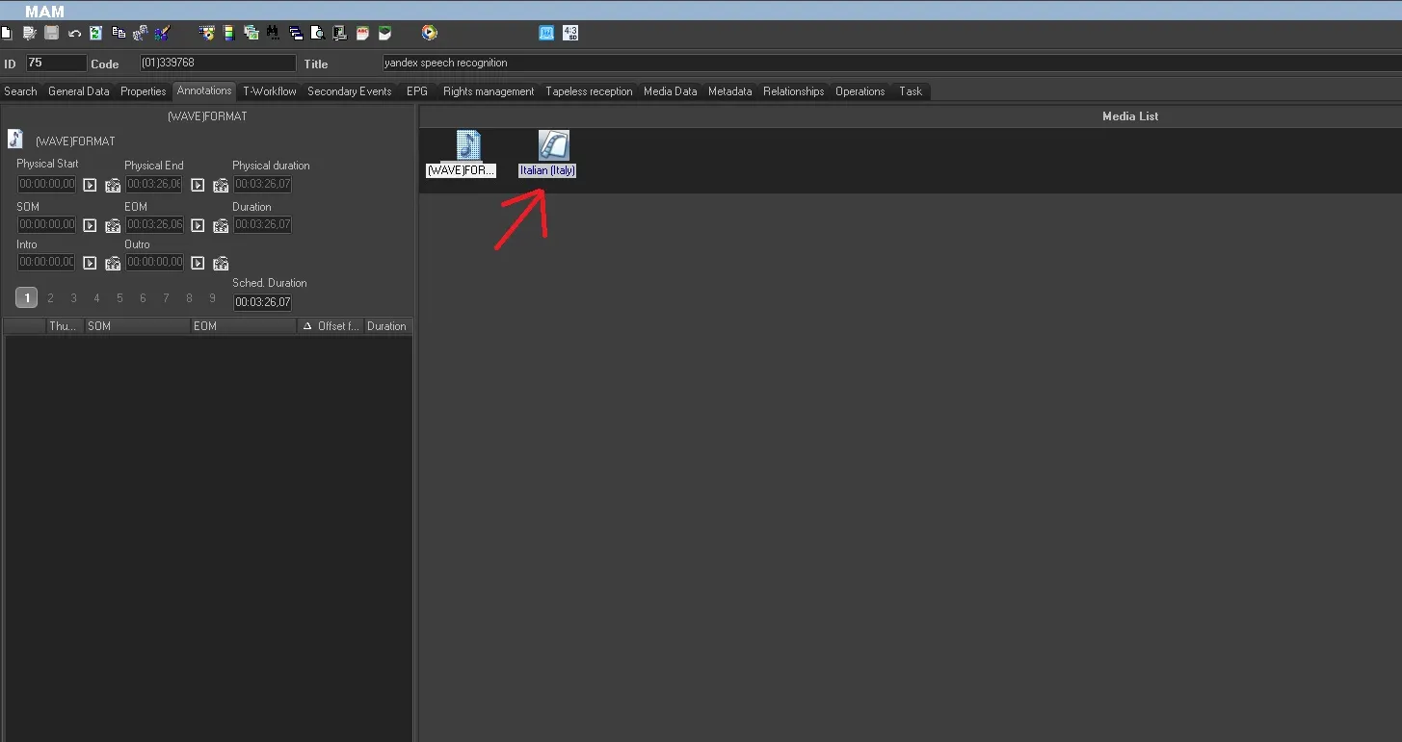Image resolution: width=1402 pixels, height=742 pixels.
Task: Click the 4:3 SD aspect ratio icon
Action: pyautogui.click(x=569, y=33)
